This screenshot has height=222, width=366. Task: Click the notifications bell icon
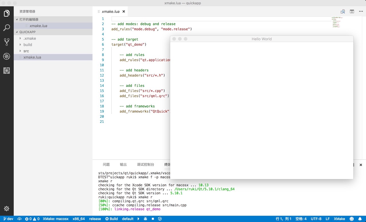click(x=360, y=219)
